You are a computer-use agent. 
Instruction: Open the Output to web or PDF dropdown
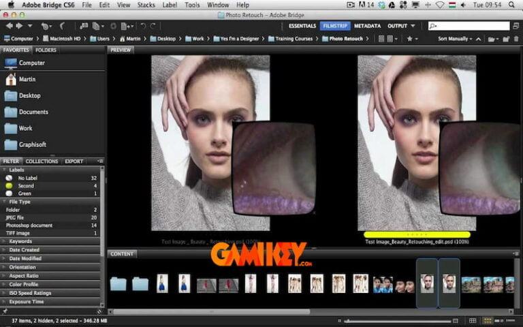tap(127, 26)
